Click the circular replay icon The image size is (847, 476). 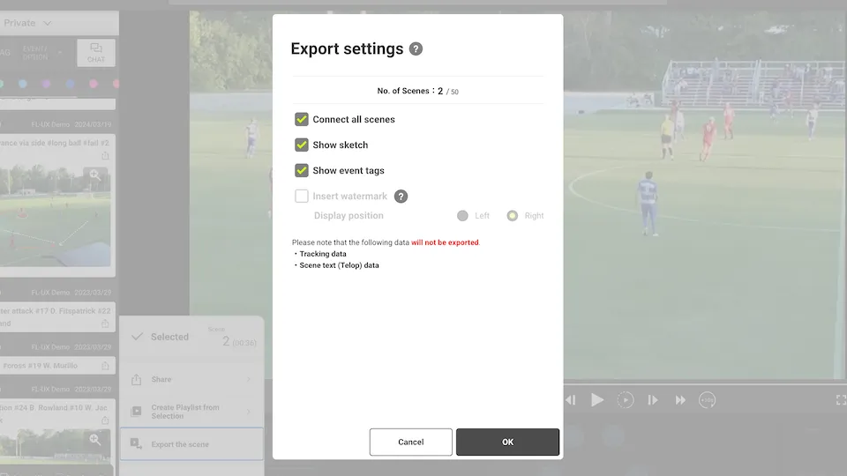coord(626,400)
